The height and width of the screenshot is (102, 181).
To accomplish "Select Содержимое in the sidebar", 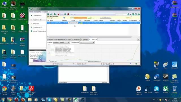I will point(37,16).
